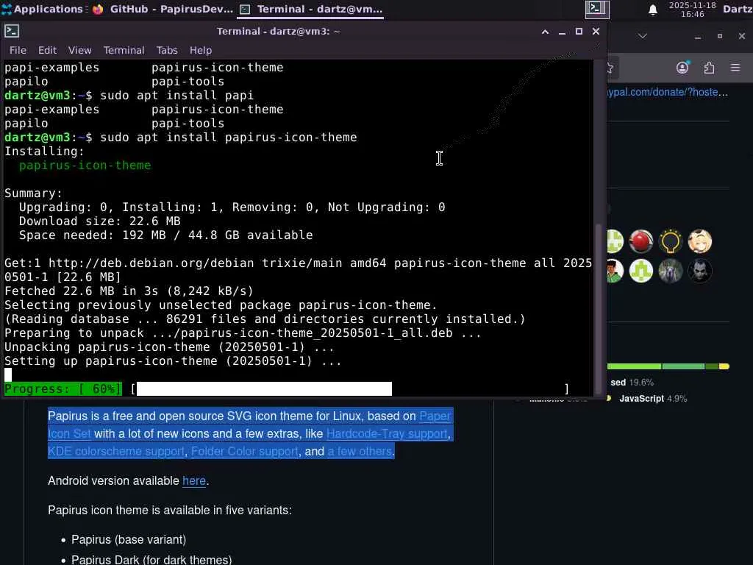Image resolution: width=753 pixels, height=565 pixels.
Task: Click the Firefox bookmark star icon
Action: pyautogui.click(x=610, y=68)
